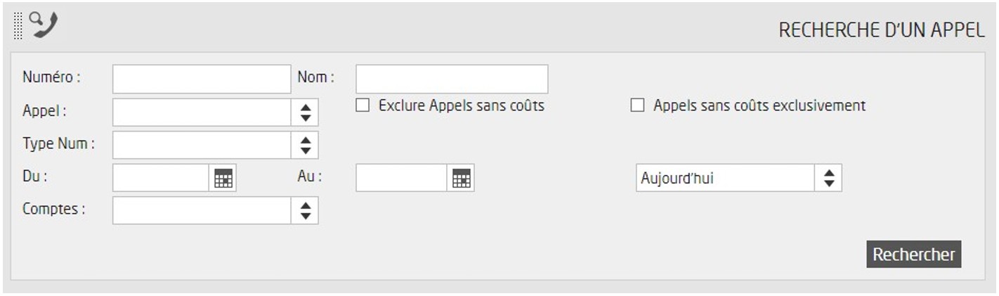999x296 pixels.
Task: Open the Type Num dropdown arrow
Action: coord(305,145)
